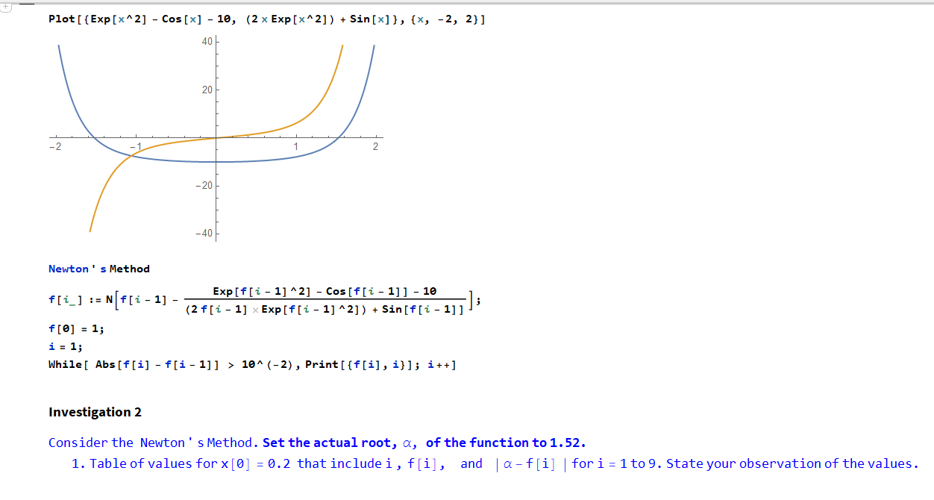Click the Newton's Method heading text

pos(98,269)
